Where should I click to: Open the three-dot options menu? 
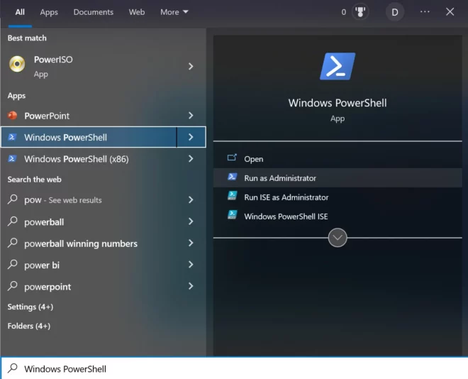[425, 11]
